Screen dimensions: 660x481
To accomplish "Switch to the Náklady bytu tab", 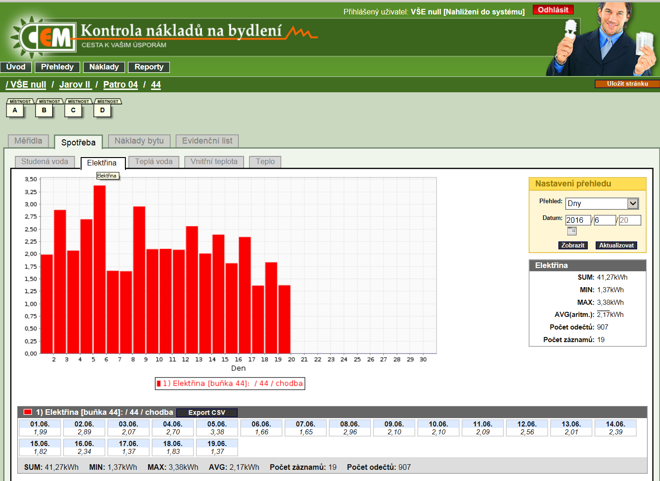I will pos(139,141).
